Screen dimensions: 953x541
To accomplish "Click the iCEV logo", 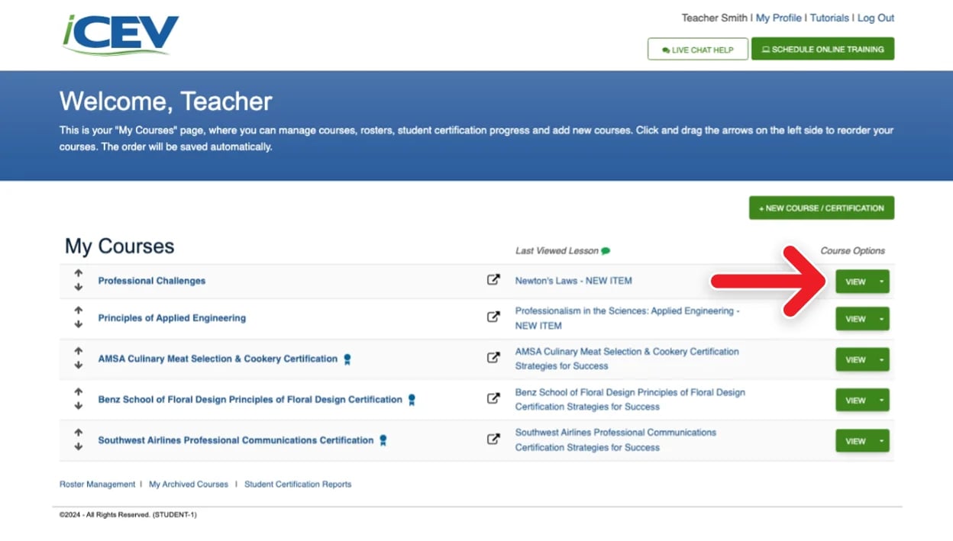I will point(121,35).
